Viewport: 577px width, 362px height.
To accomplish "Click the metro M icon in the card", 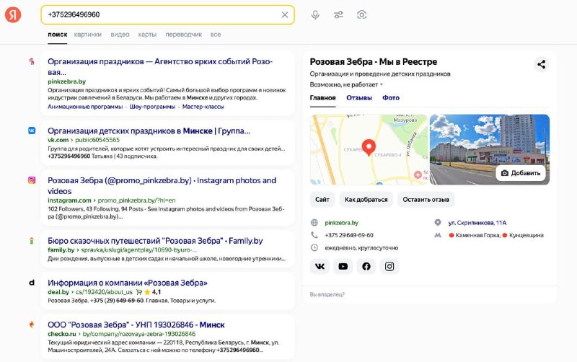I will pos(438,235).
